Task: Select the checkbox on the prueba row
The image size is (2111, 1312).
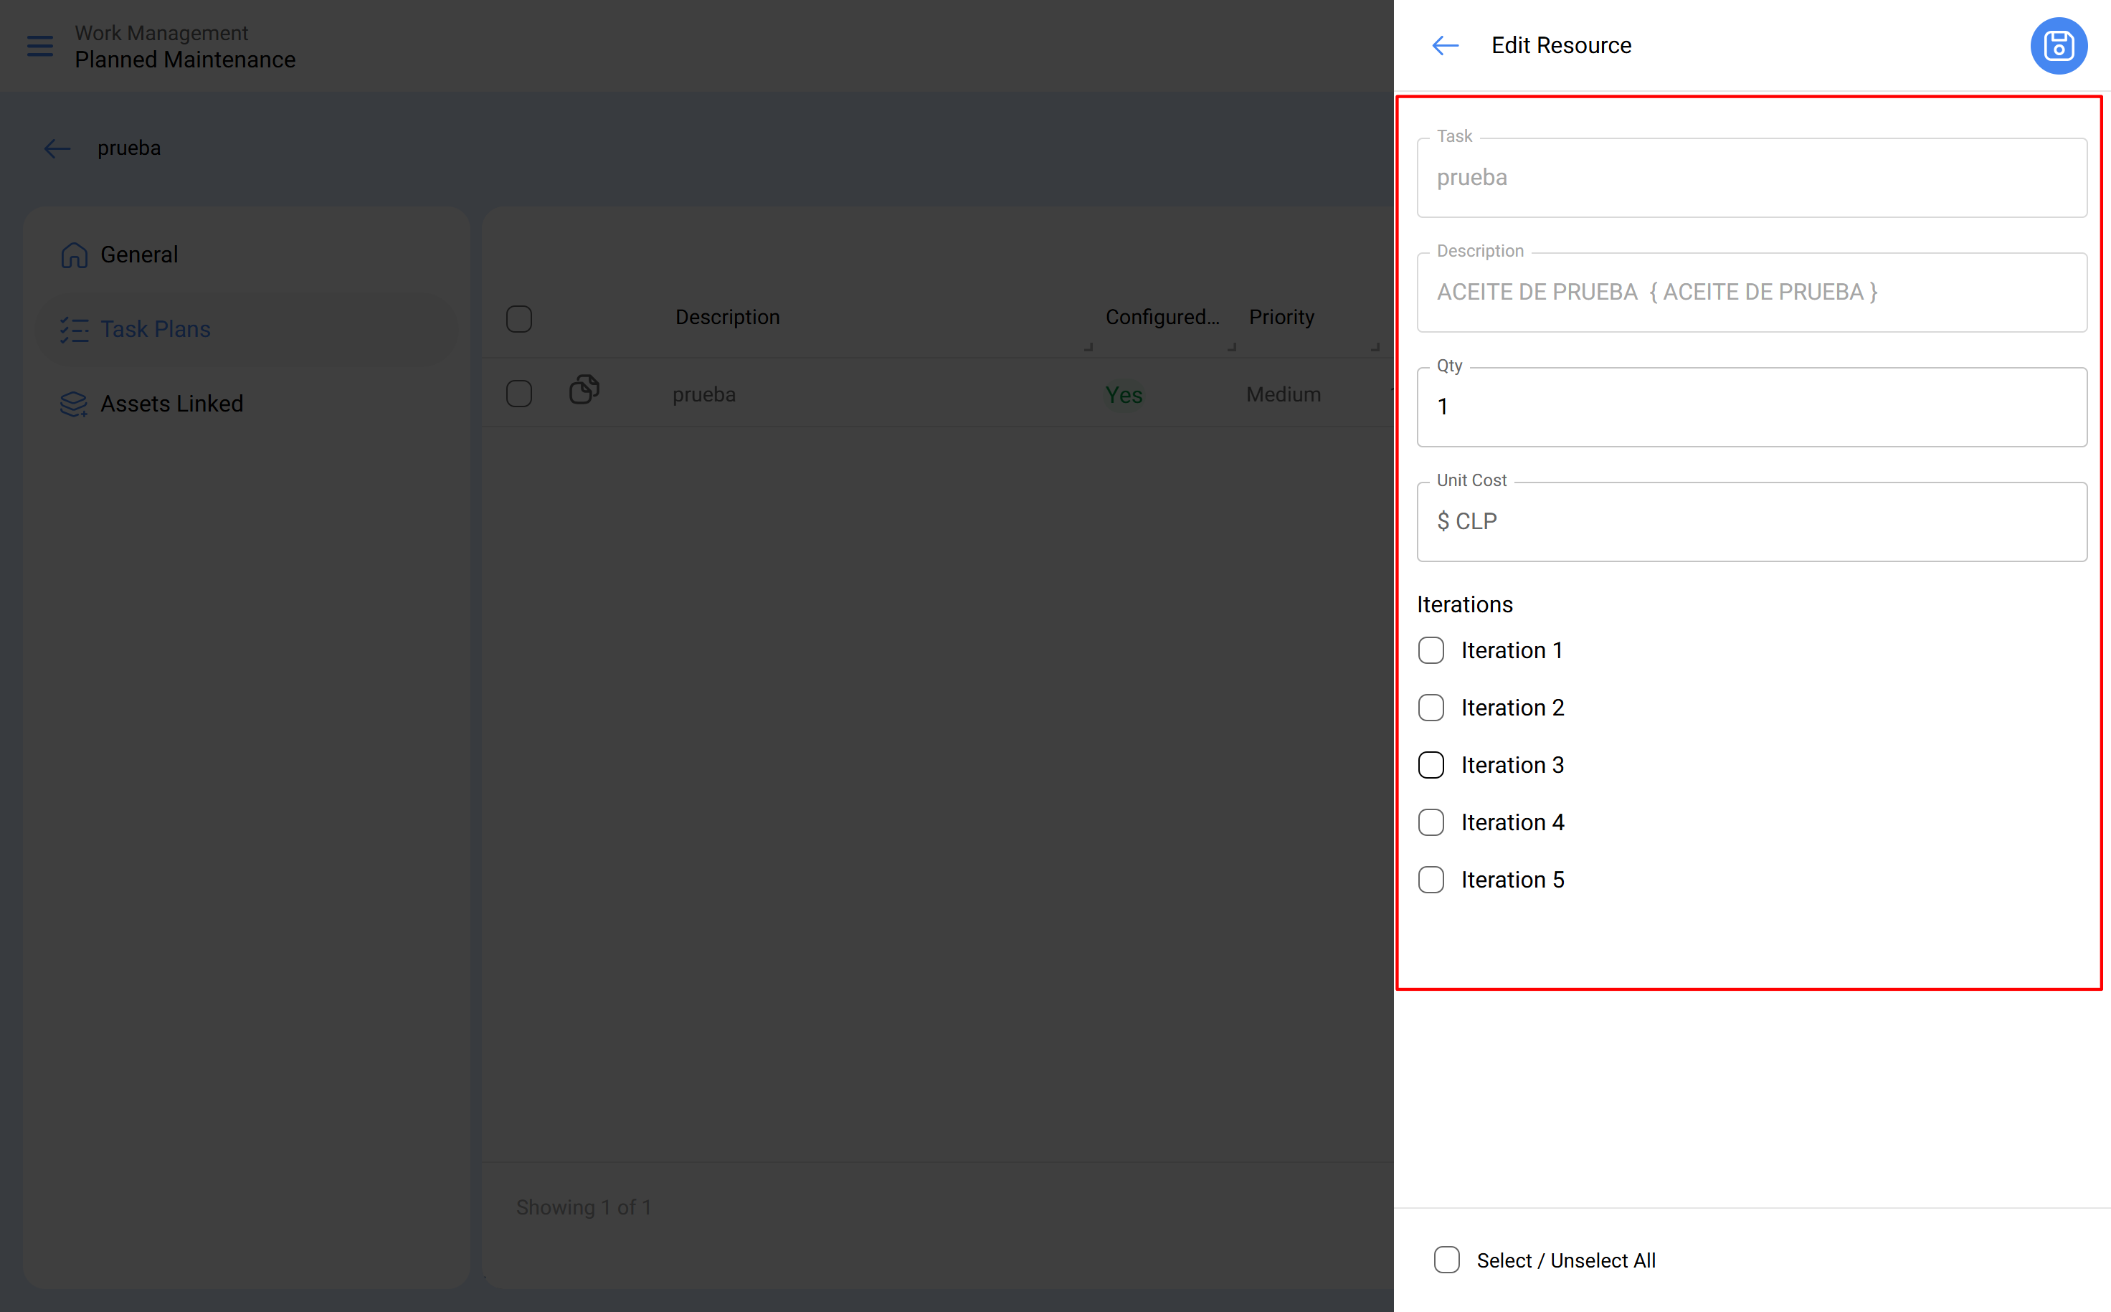Action: click(518, 393)
